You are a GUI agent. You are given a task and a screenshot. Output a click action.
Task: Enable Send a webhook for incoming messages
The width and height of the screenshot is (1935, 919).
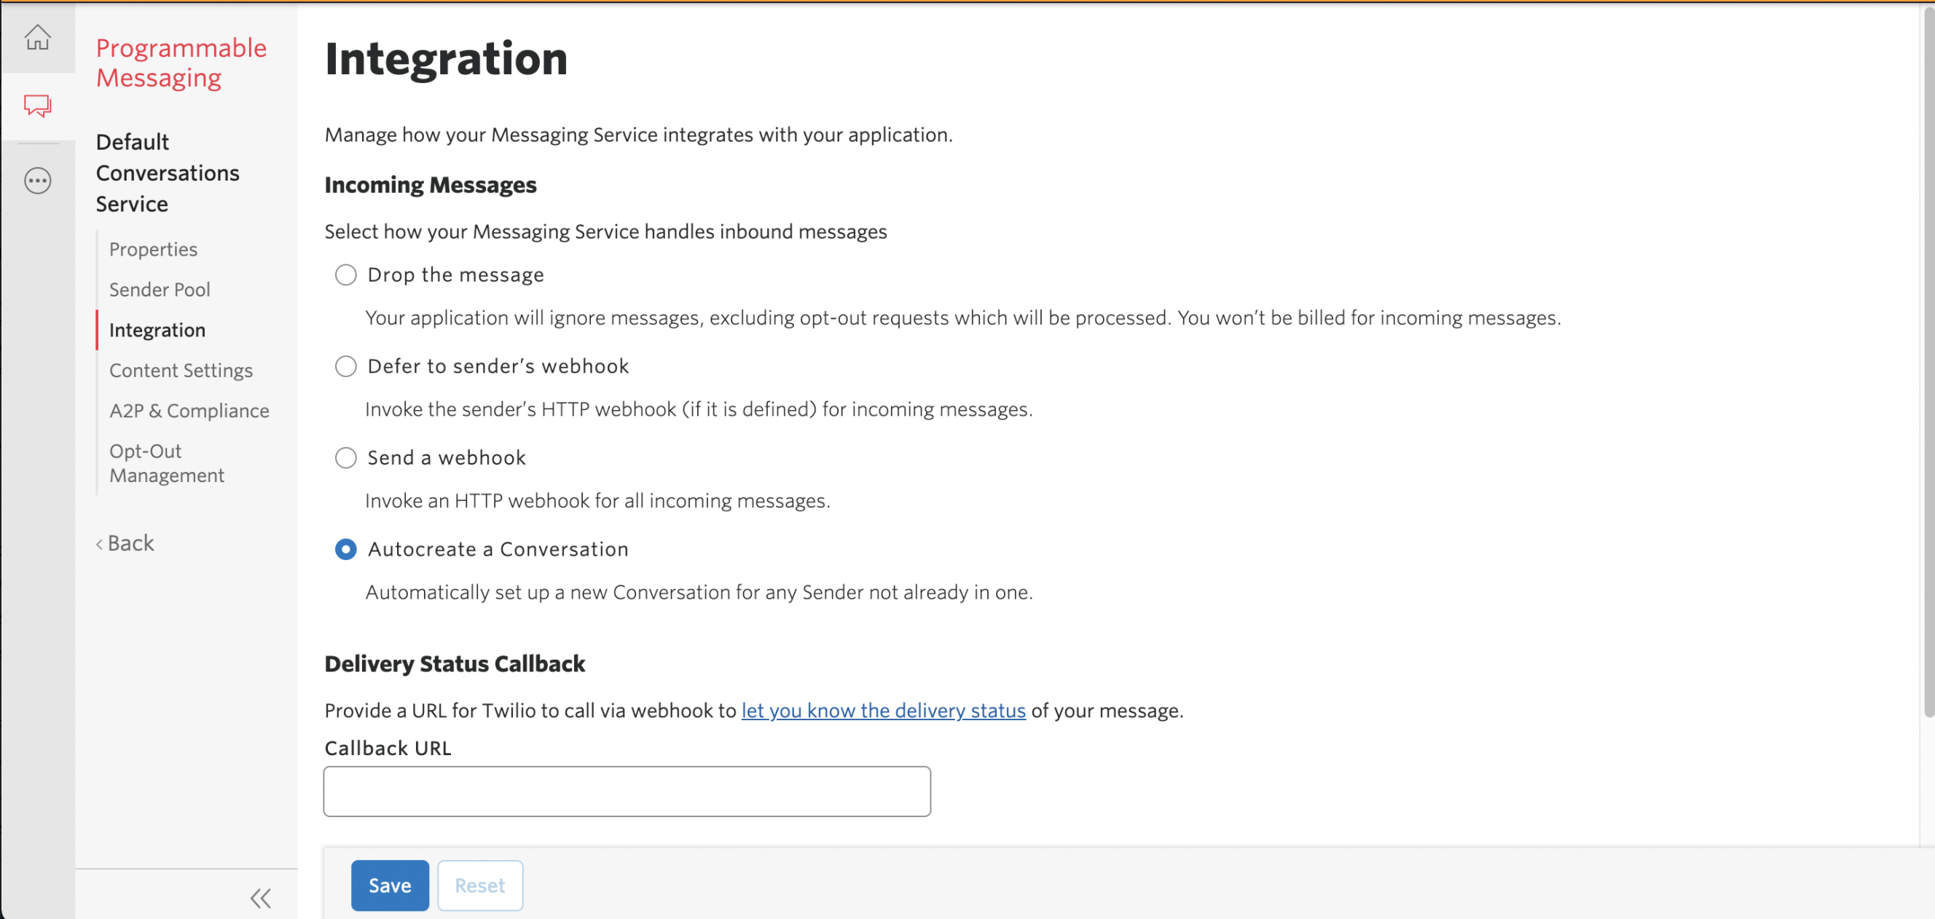[345, 457]
